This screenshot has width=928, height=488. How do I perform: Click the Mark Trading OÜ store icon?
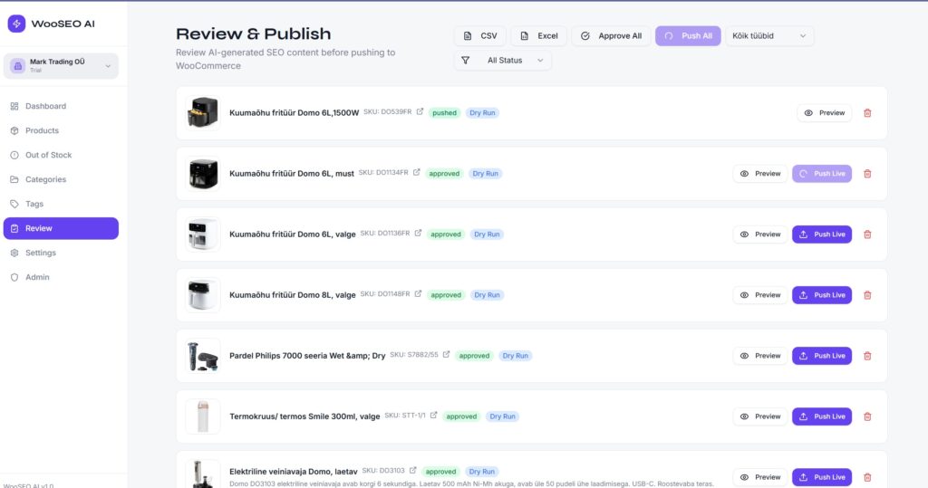tap(18, 66)
